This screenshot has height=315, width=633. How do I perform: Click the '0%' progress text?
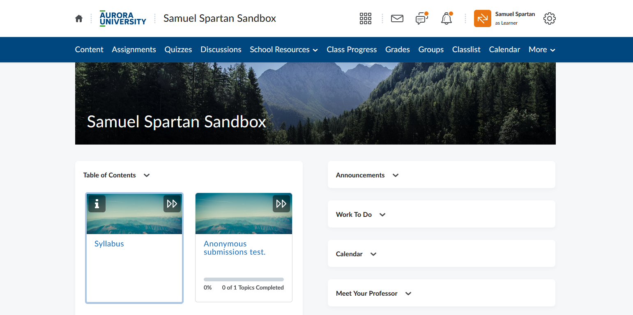[x=208, y=287]
